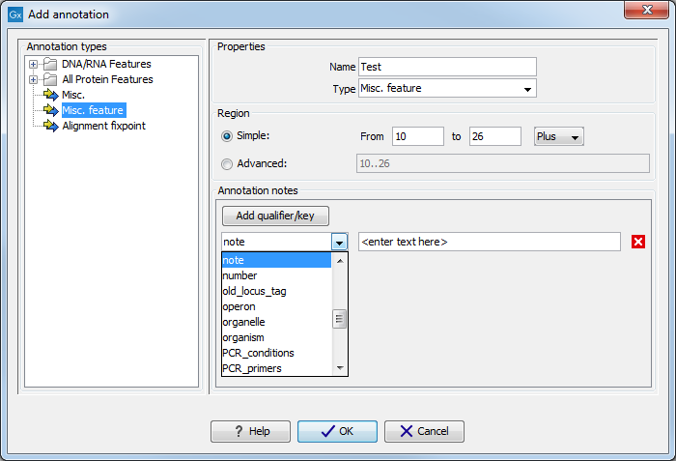Click the Alignment fixpoint arrow icon
The width and height of the screenshot is (676, 461).
[x=50, y=127]
